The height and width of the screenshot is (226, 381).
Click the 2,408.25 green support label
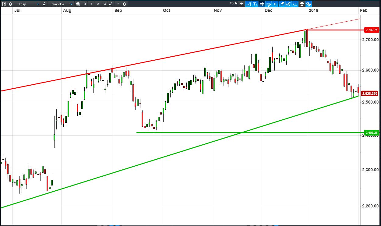pyautogui.click(x=372, y=133)
